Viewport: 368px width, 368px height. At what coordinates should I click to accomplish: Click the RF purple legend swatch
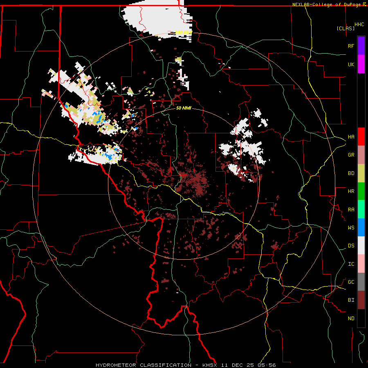[361, 46]
